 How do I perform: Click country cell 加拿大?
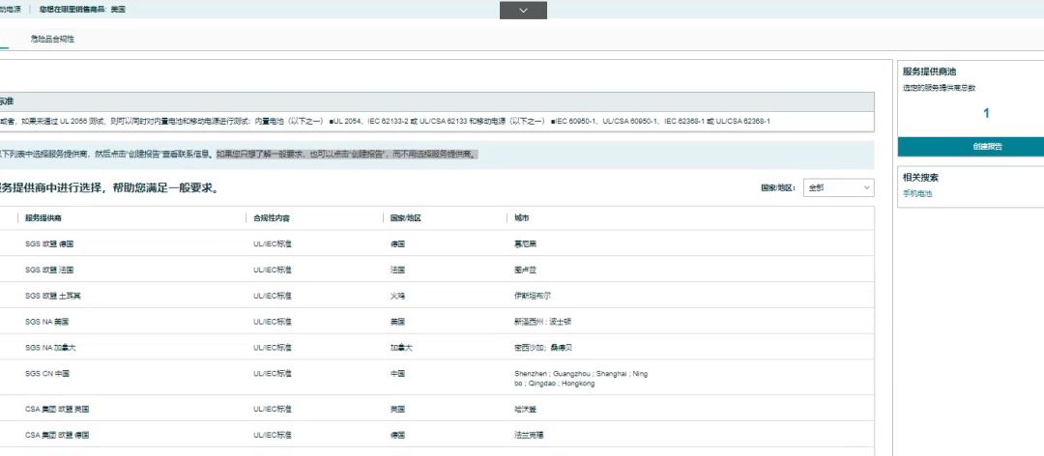401,348
